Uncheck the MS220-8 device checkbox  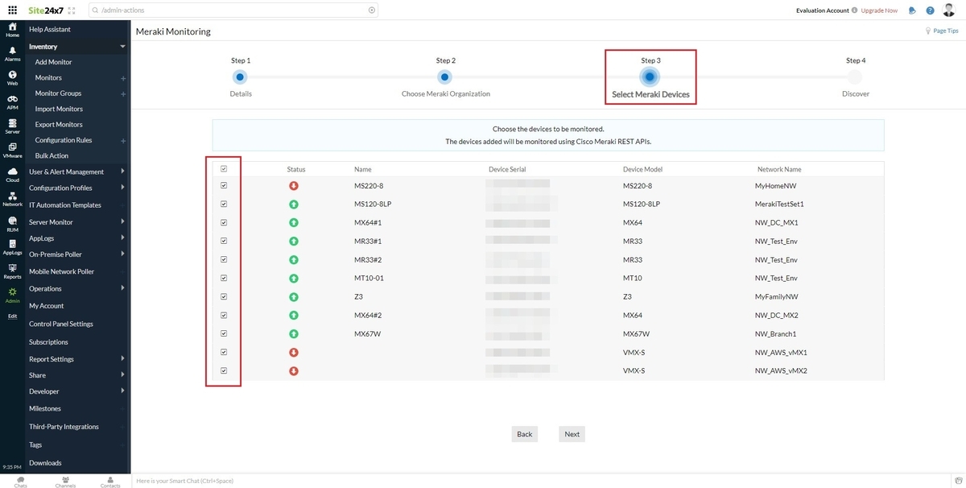224,186
